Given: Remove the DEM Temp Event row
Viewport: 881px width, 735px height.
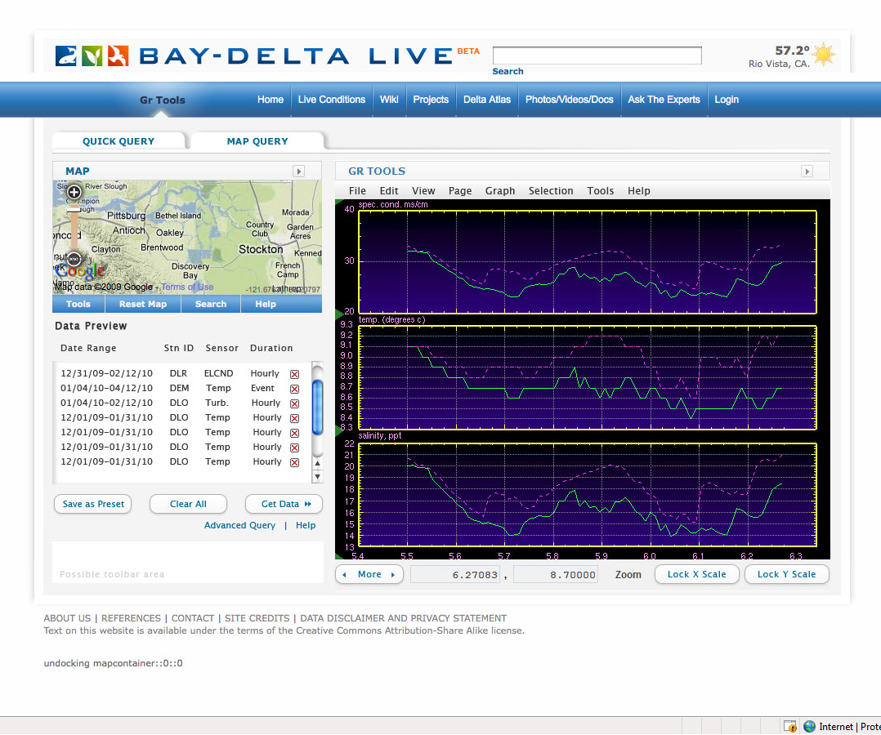Looking at the screenshot, I should click(294, 389).
